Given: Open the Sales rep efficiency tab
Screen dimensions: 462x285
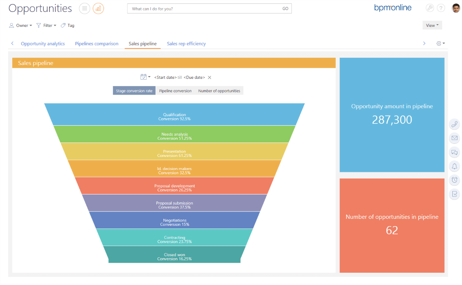Looking at the screenshot, I should (x=186, y=43).
